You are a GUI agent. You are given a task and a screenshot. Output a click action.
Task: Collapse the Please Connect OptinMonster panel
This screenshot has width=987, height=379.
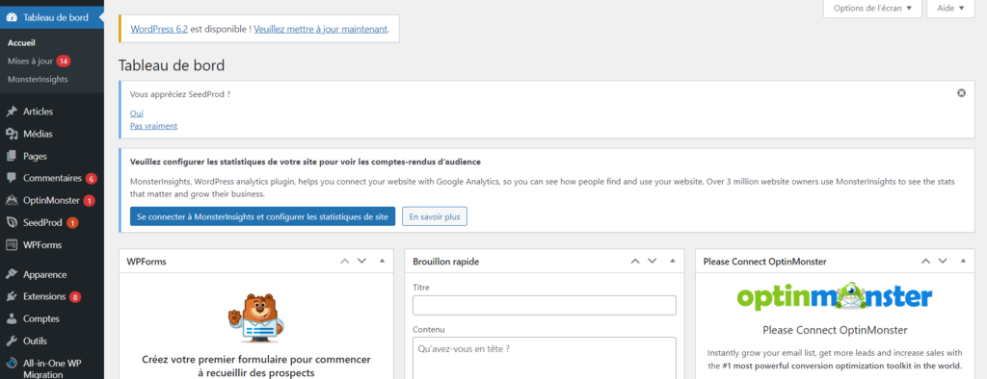(x=963, y=261)
